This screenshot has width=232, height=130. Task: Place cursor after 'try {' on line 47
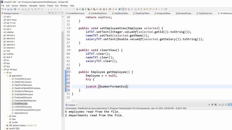pyautogui.click(x=94, y=79)
